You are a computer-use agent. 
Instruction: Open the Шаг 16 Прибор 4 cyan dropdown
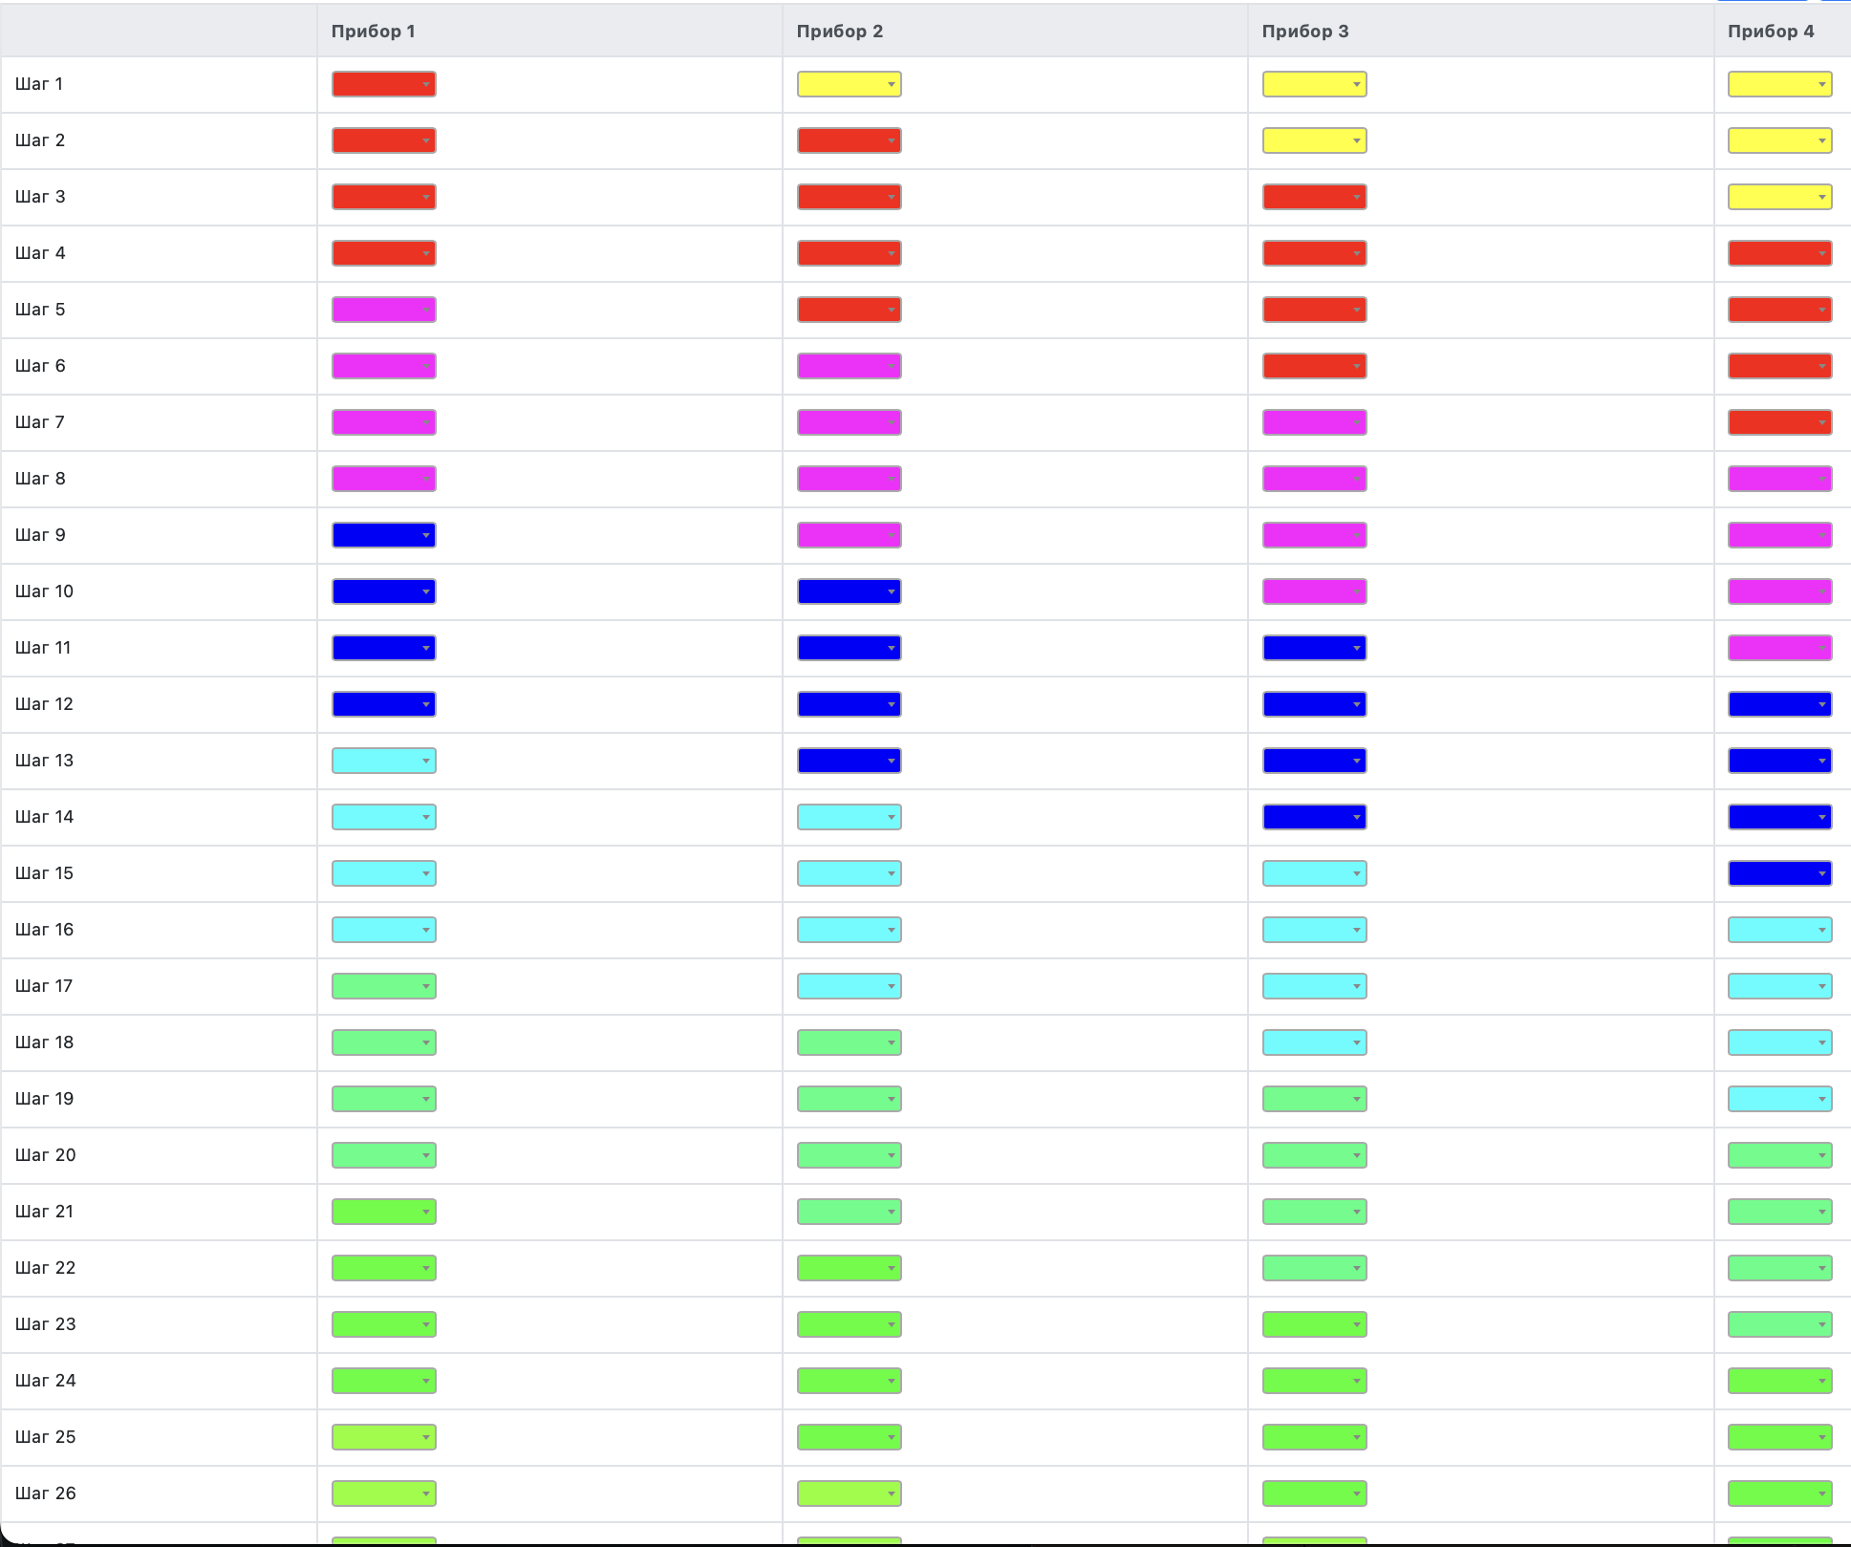click(1780, 930)
